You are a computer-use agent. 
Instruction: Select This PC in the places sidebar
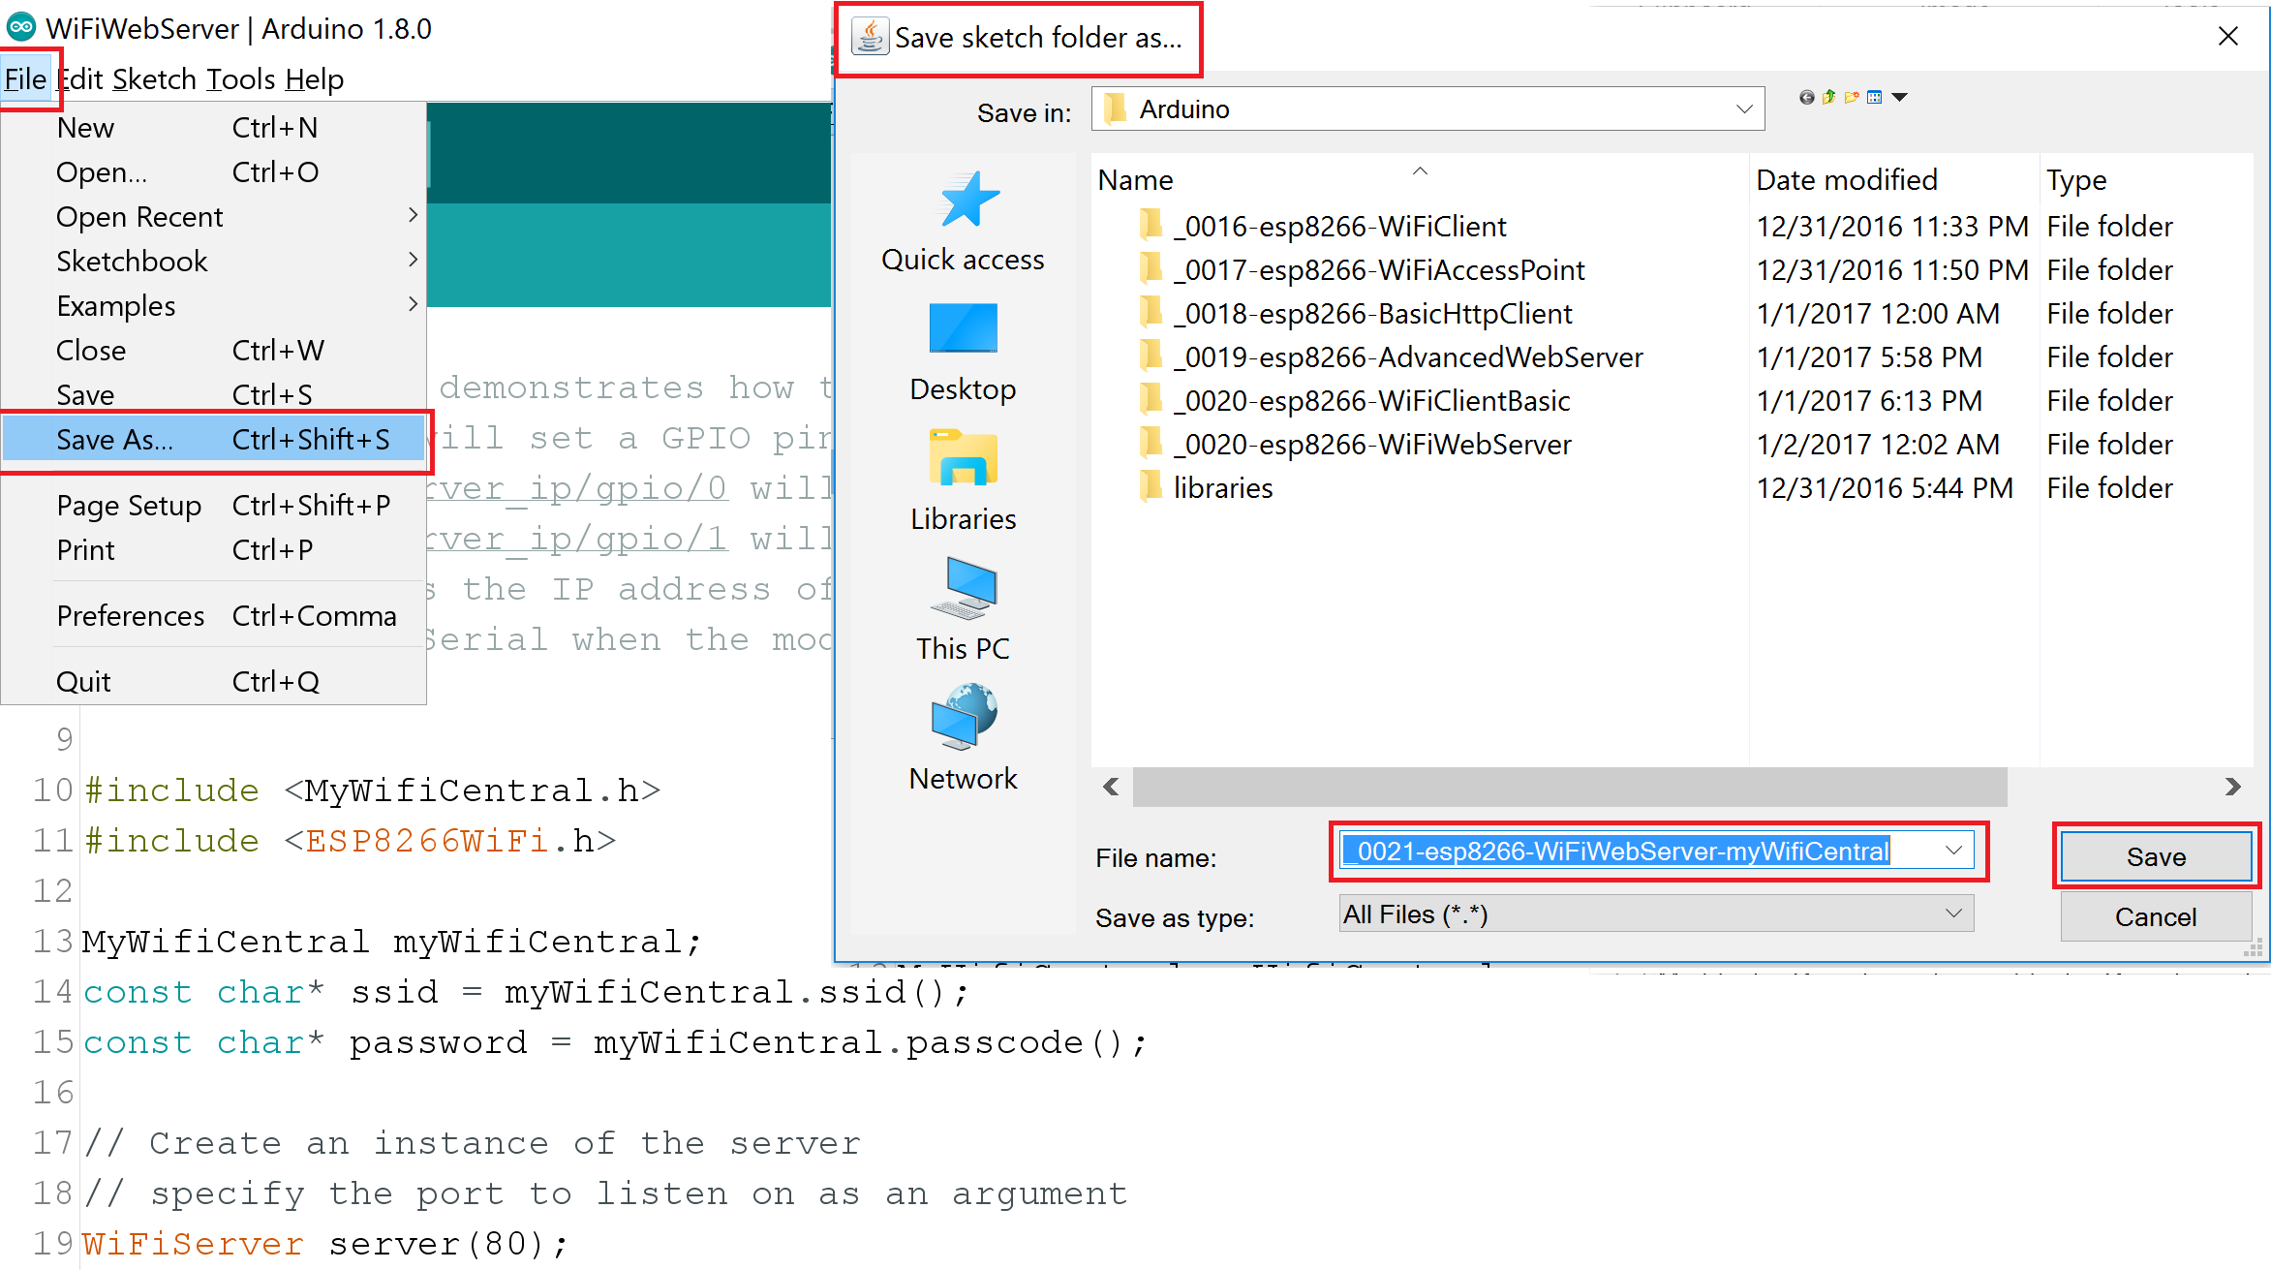coord(963,610)
